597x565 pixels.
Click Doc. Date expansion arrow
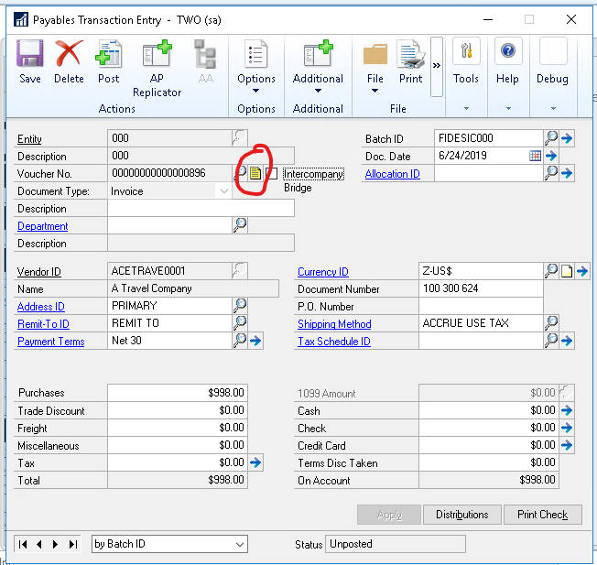[x=551, y=156]
